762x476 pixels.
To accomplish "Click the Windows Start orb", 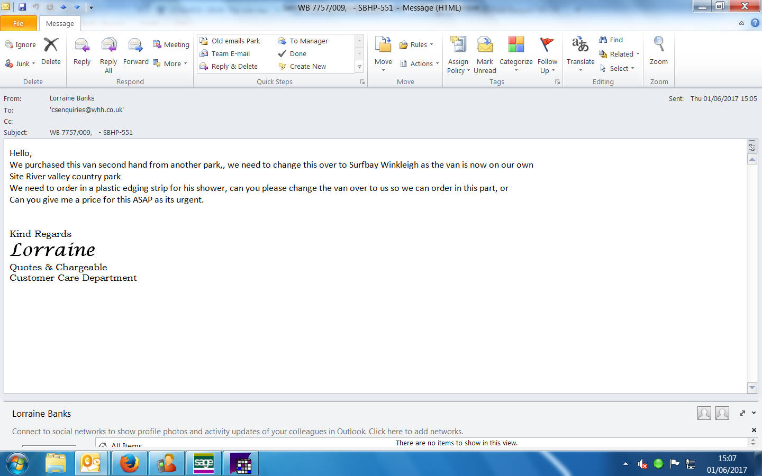I will 17,464.
